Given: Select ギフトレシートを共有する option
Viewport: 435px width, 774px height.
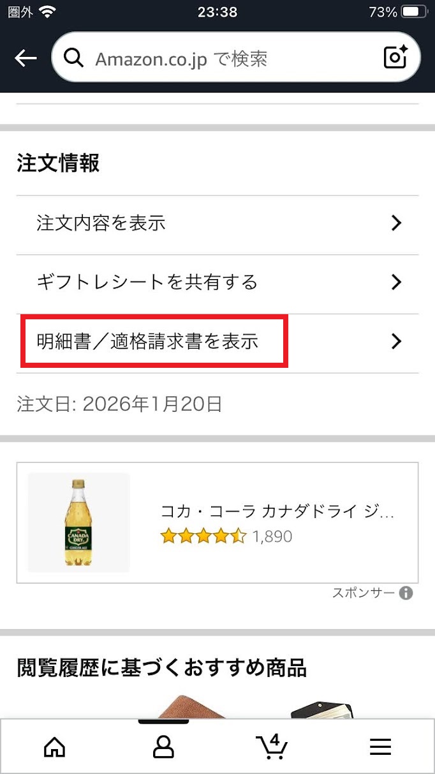Looking at the screenshot, I should tap(147, 282).
